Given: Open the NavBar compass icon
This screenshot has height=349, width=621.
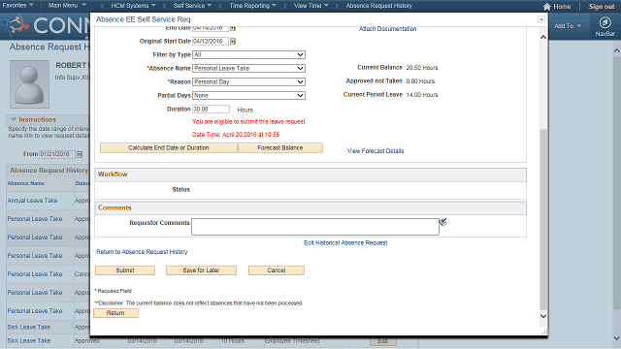Looking at the screenshot, I should (605, 22).
